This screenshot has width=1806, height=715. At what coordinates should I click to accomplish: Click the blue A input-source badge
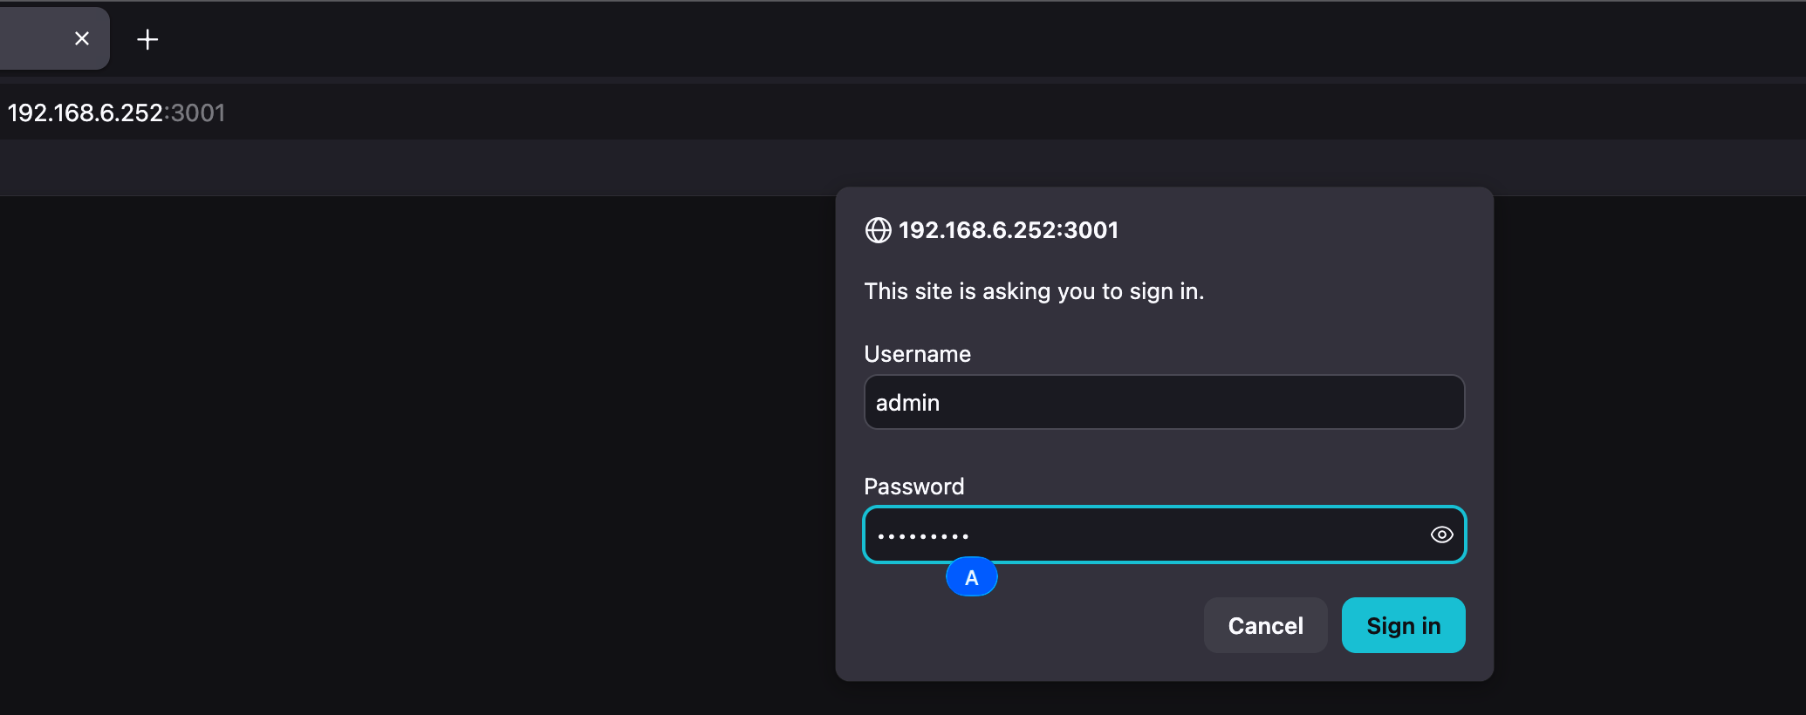coord(971,577)
